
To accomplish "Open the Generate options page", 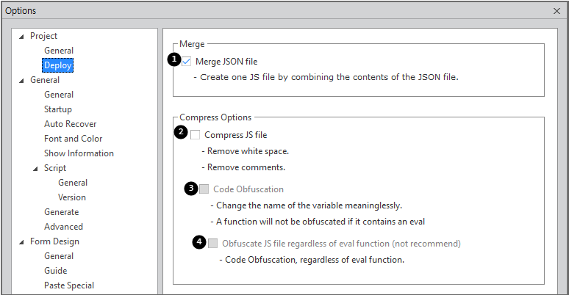I will coord(62,212).
